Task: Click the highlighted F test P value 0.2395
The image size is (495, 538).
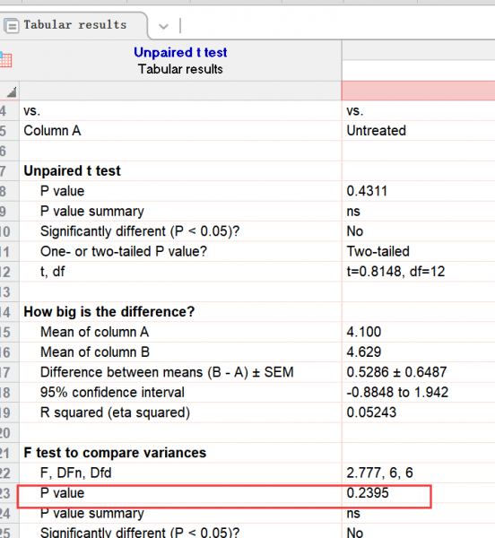Action: [x=368, y=493]
